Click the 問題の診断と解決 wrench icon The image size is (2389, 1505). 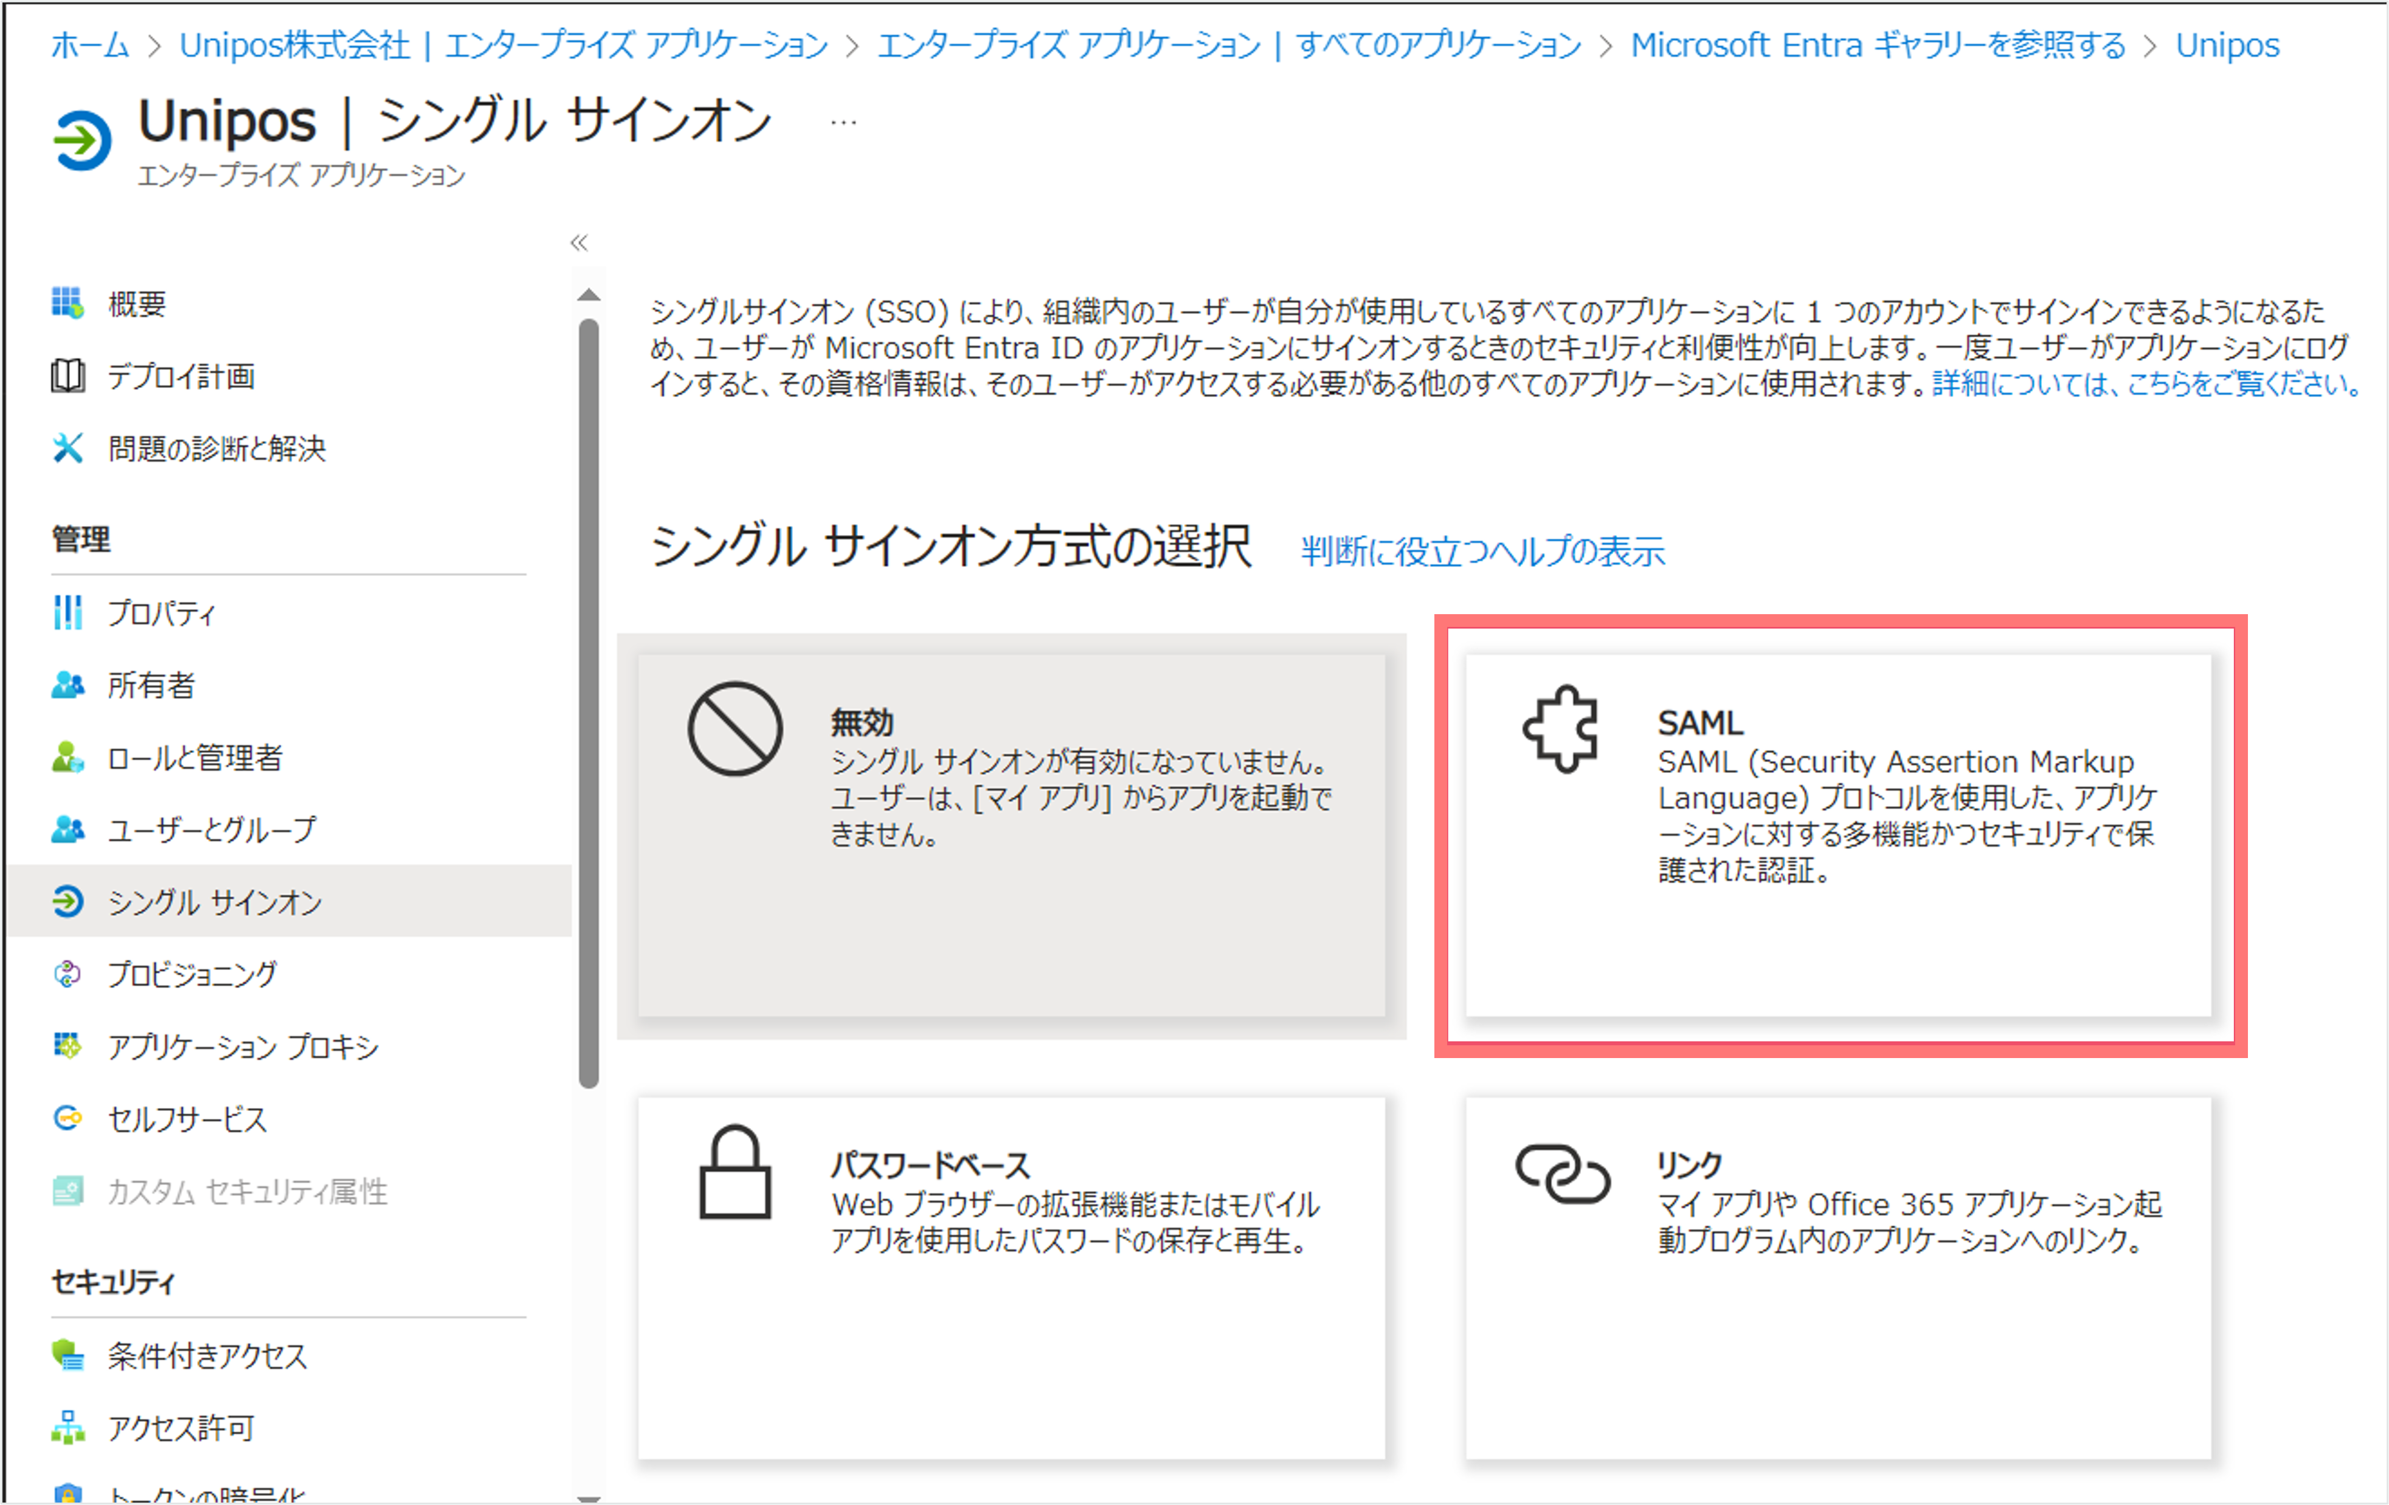[67, 448]
